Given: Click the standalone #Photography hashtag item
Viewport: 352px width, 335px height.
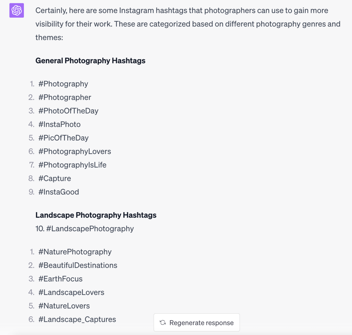Looking at the screenshot, I should pos(63,84).
